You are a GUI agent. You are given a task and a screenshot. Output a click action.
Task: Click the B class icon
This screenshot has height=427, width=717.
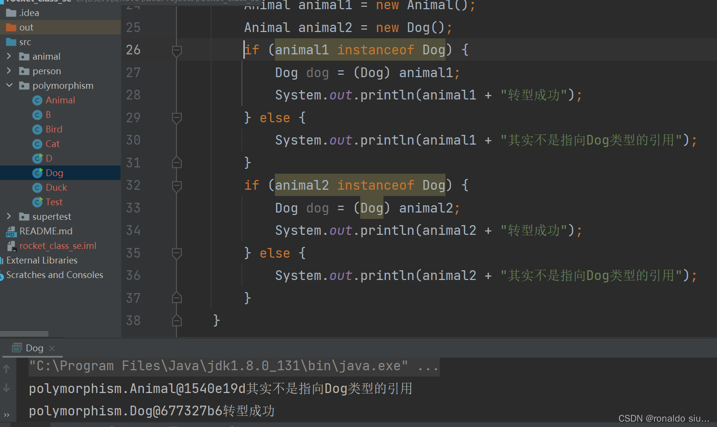point(37,115)
